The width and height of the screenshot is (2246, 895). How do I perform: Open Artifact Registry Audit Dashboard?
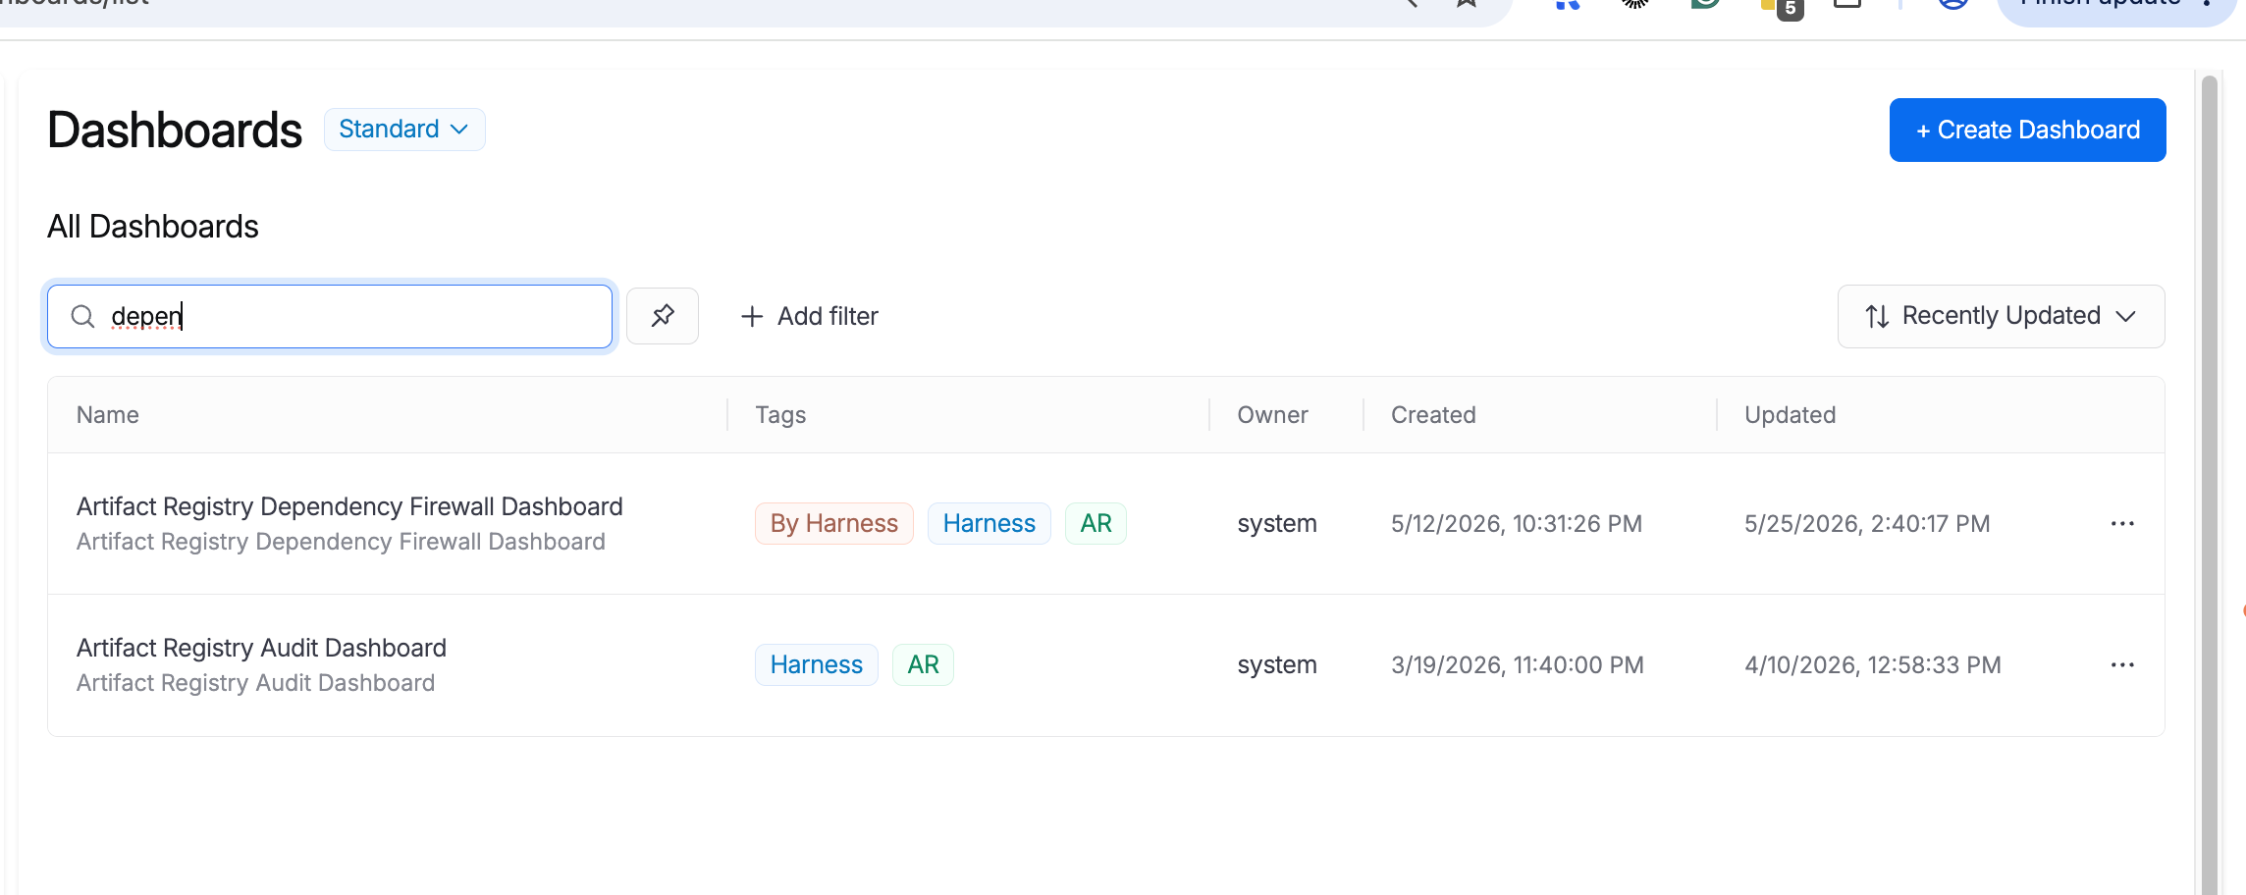[261, 648]
